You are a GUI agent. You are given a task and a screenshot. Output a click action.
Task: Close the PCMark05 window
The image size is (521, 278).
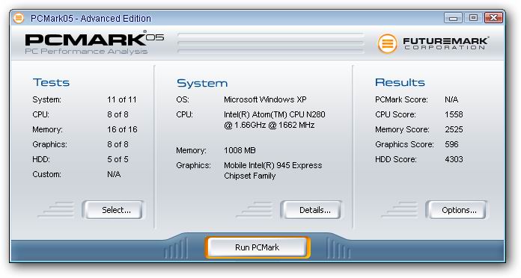493,18
